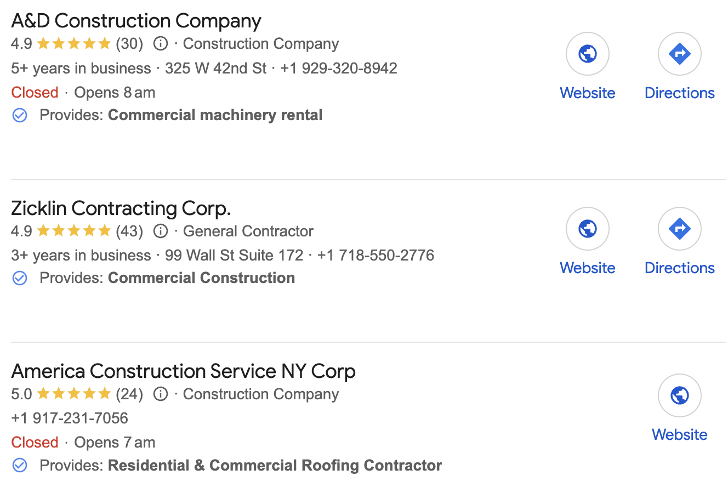Click the verified checkmark next to Commercial Construction

(20, 278)
